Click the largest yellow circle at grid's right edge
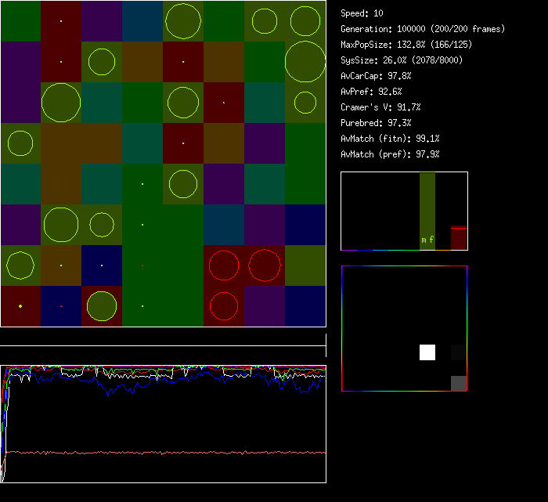Image resolution: width=548 pixels, height=502 pixels. click(305, 62)
